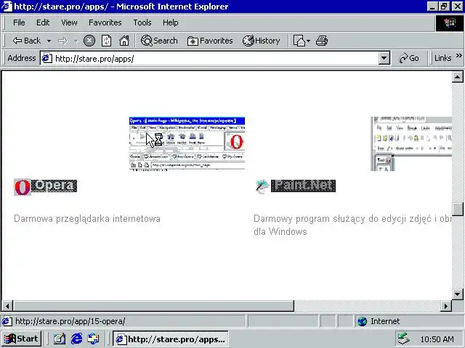Open the Forward history dropdown arrow
The image size is (465, 348).
76,41
